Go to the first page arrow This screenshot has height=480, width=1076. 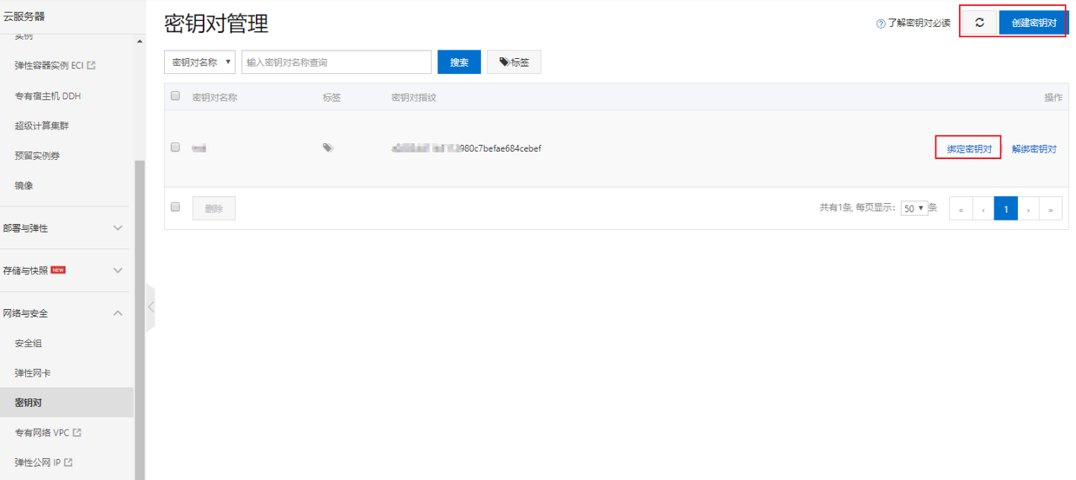pos(961,209)
